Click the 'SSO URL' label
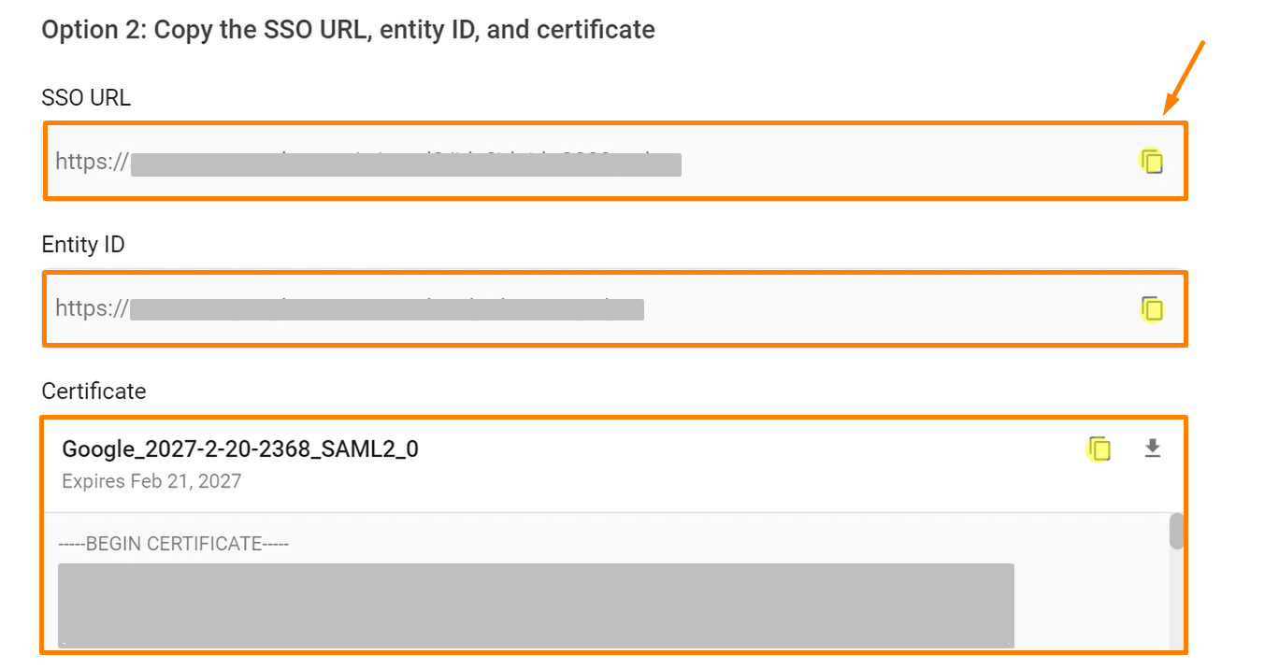This screenshot has width=1279, height=669. tap(85, 97)
